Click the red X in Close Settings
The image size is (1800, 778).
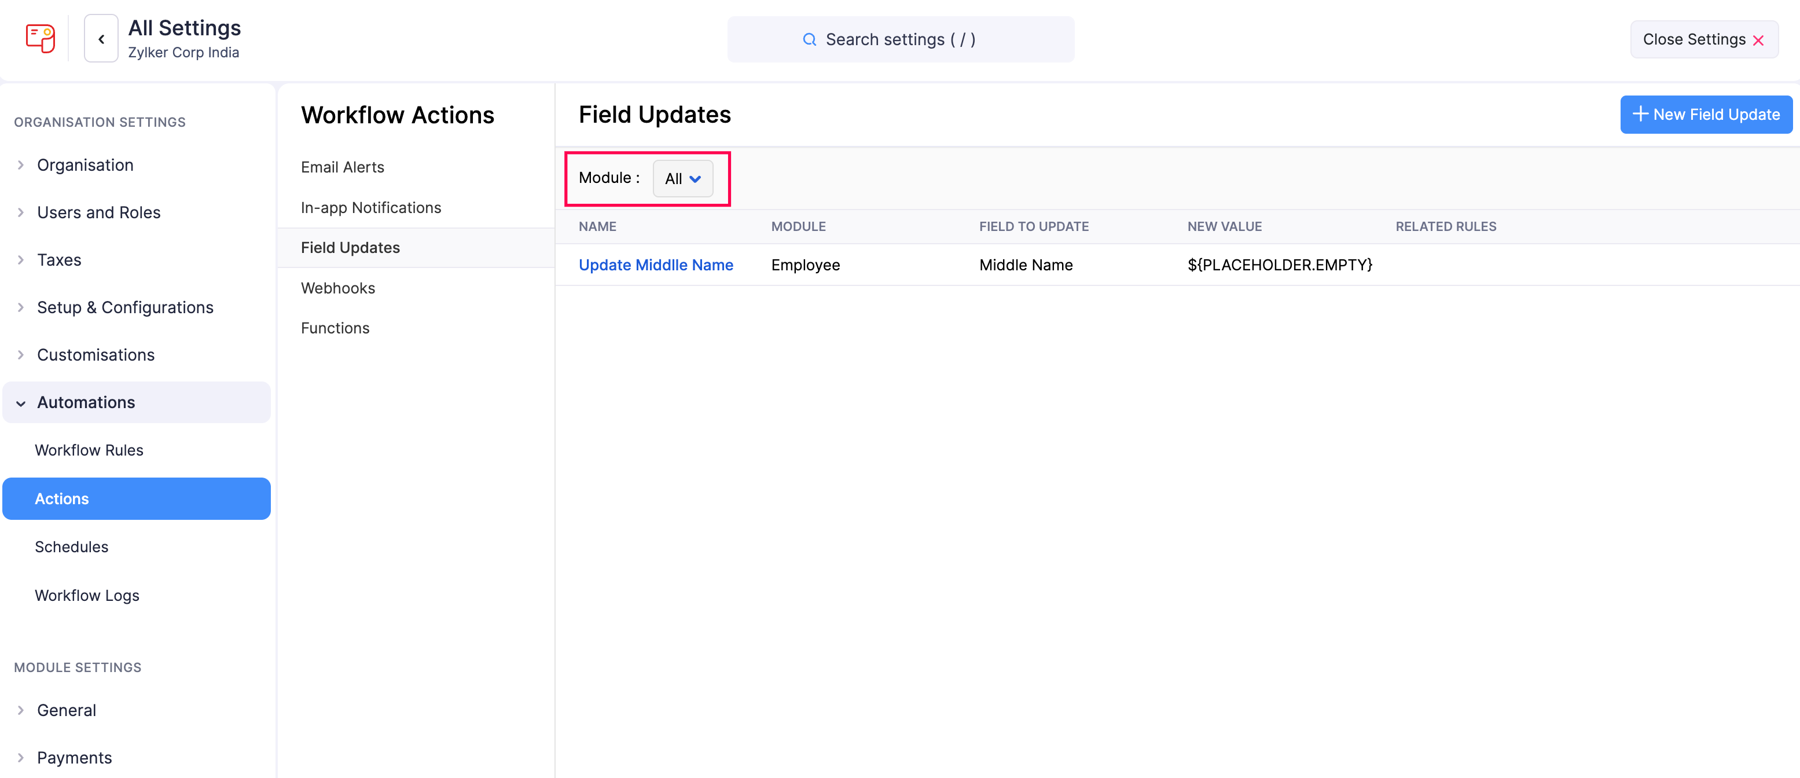pyautogui.click(x=1758, y=41)
